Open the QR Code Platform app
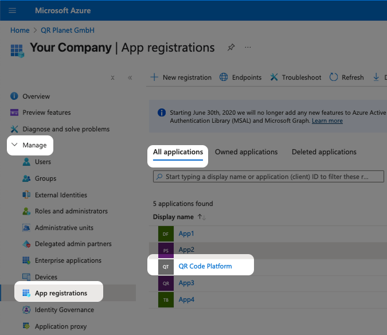This screenshot has width=387, height=335. pyautogui.click(x=205, y=266)
